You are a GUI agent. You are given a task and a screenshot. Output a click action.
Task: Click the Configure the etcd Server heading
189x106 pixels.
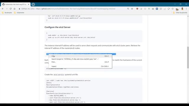pyautogui.click(x=58, y=27)
